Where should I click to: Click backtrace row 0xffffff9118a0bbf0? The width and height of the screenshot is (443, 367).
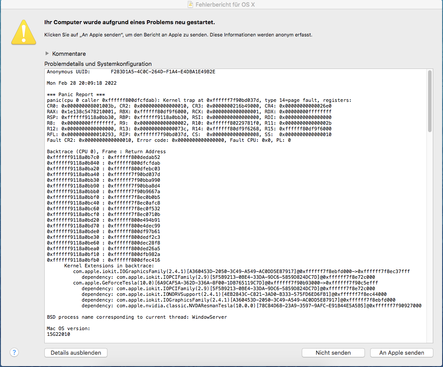104,197
